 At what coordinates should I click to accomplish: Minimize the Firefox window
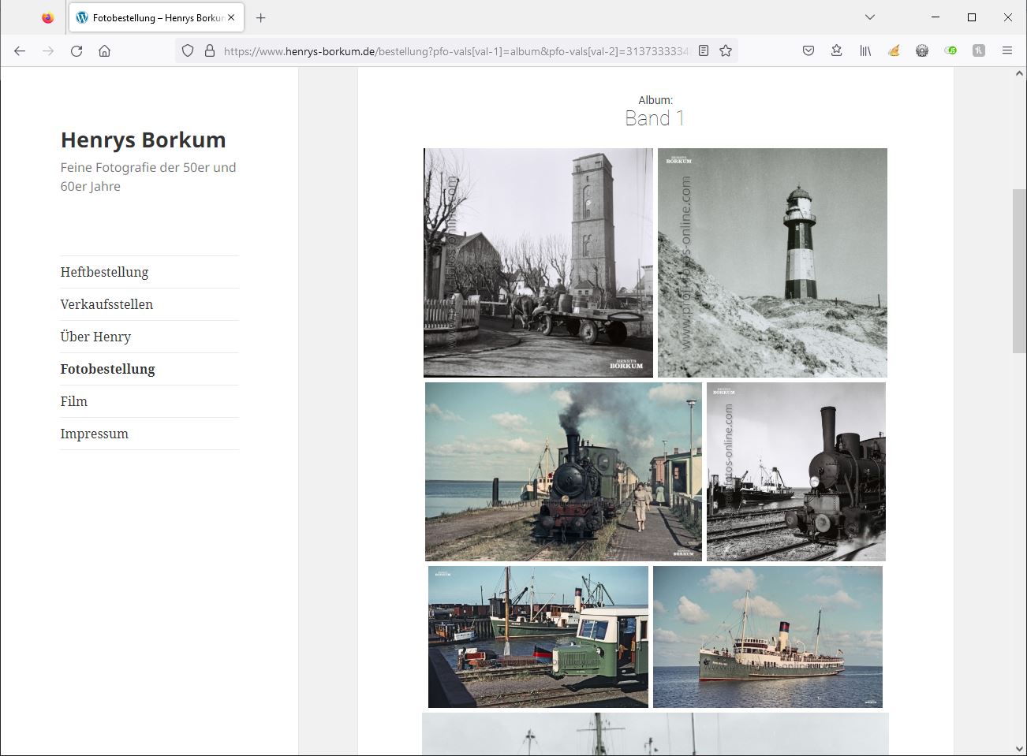[936, 17]
